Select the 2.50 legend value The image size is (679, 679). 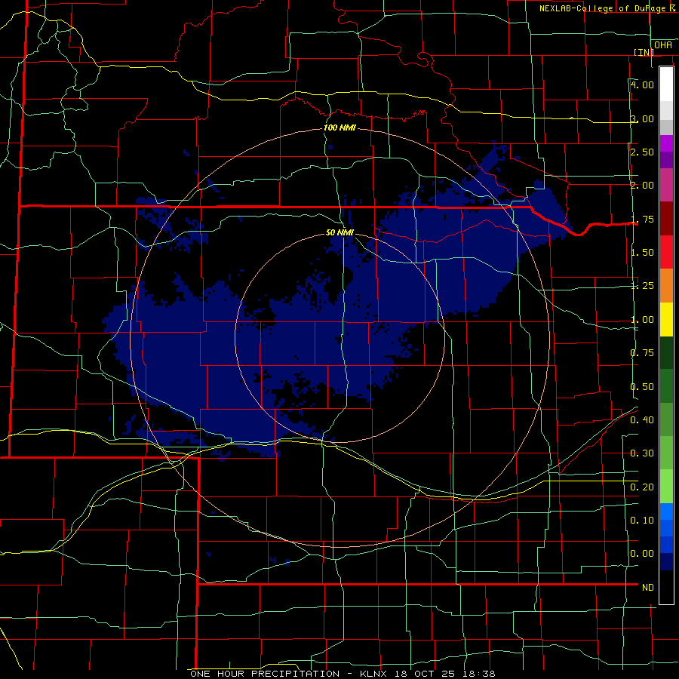(x=642, y=152)
